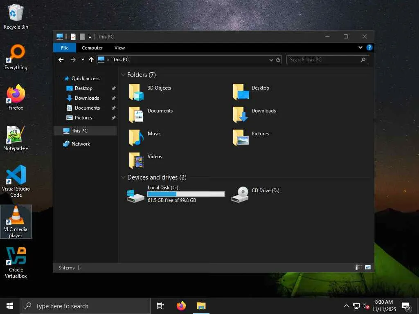Open Help via the question mark icon
The height and width of the screenshot is (314, 419).
click(x=369, y=47)
